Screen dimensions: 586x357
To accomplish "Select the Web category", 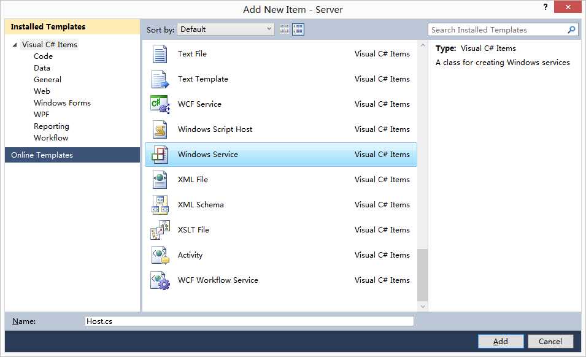I will tap(42, 91).
